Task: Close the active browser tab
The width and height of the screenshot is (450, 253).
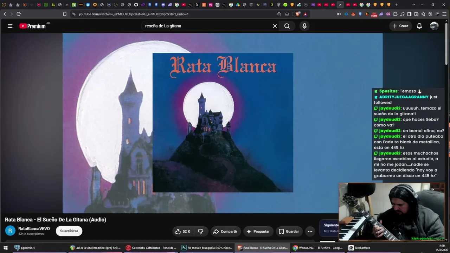Action: (340, 5)
